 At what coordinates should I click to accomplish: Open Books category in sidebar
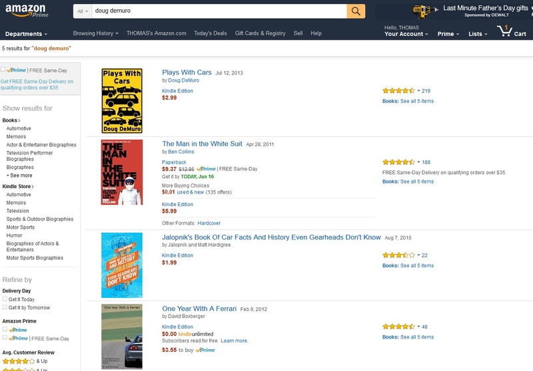(11, 120)
